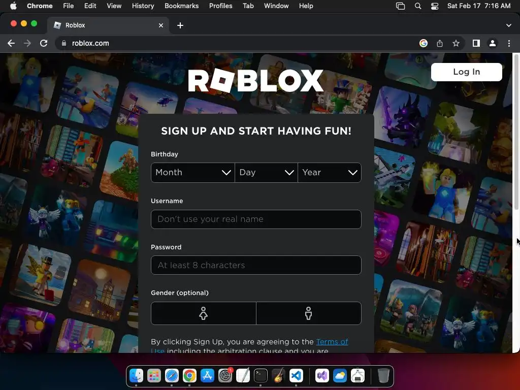Screen dimensions: 520x390
Task: Open System Settings from the dock
Action: coord(225,375)
